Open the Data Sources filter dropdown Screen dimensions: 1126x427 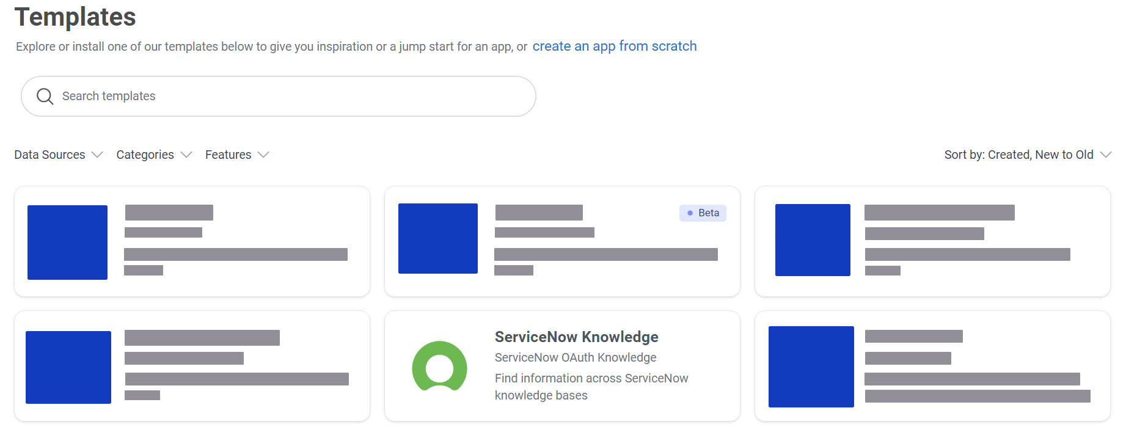coord(59,155)
